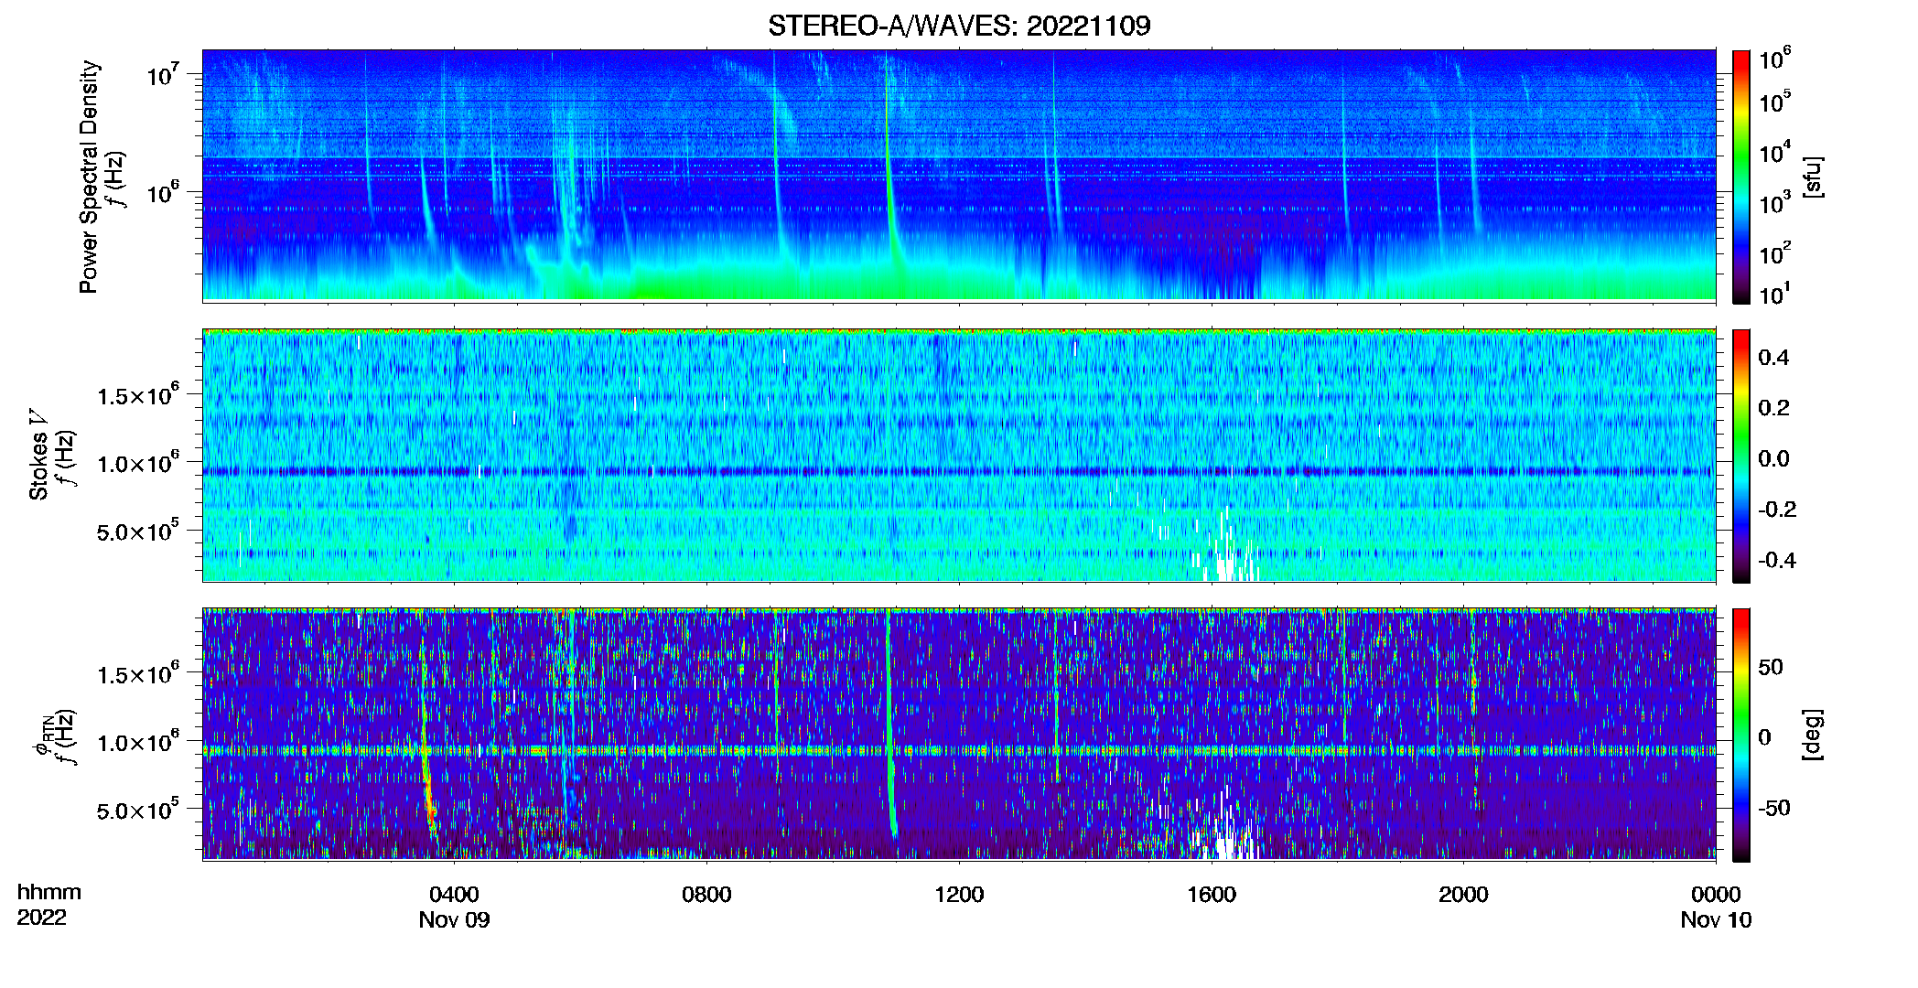Click the "1600" time axis label
1918x988 pixels.
click(1212, 895)
